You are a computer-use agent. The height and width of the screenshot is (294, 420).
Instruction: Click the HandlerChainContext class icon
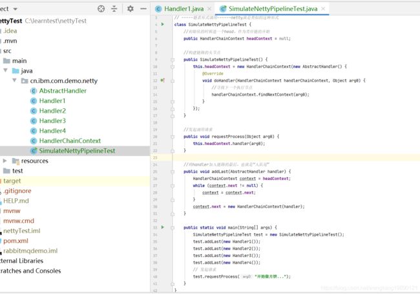pos(34,141)
